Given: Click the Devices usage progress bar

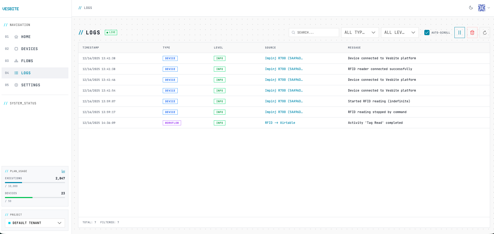Looking at the screenshot, I should (35, 197).
